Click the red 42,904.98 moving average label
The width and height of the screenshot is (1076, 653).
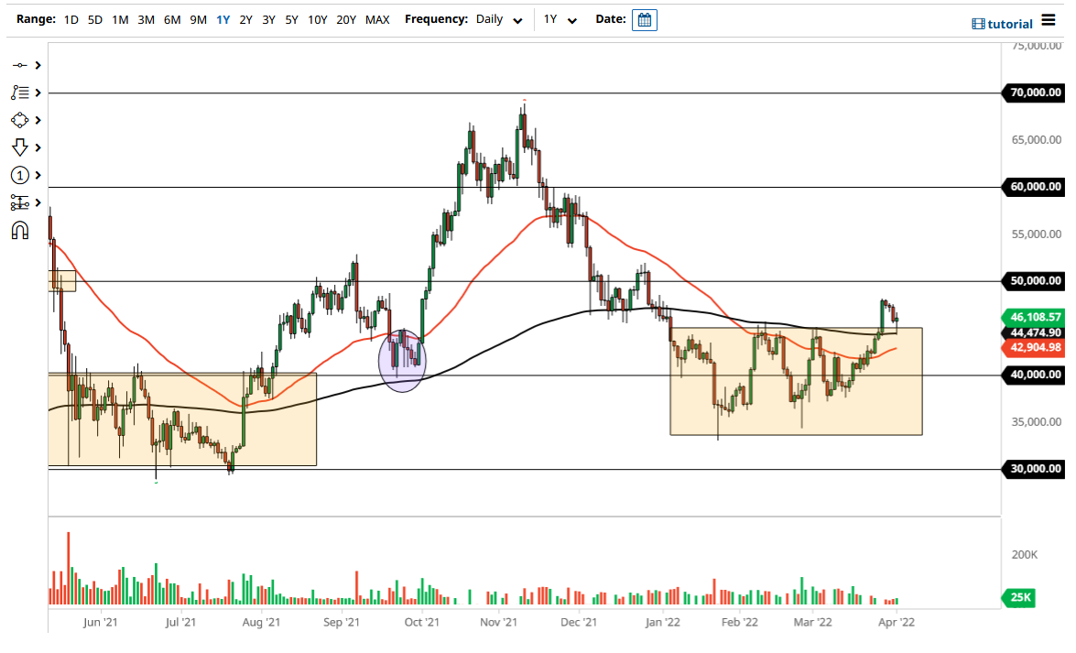1035,347
